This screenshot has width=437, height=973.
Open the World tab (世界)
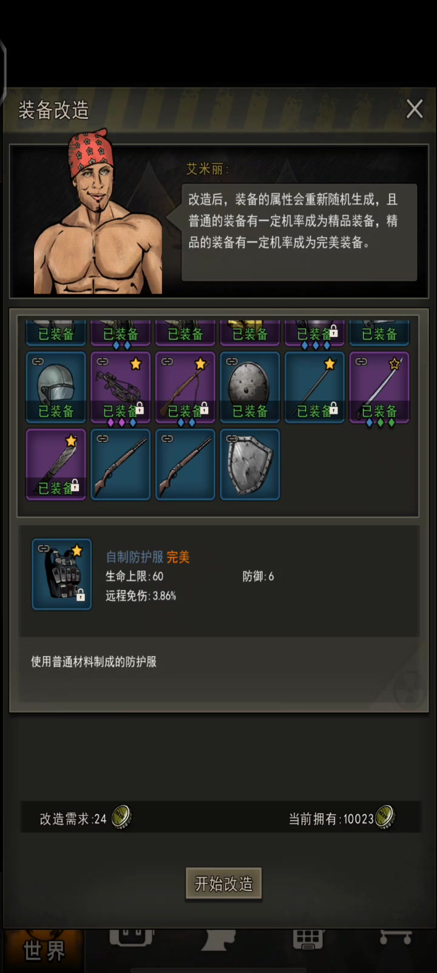[44, 950]
